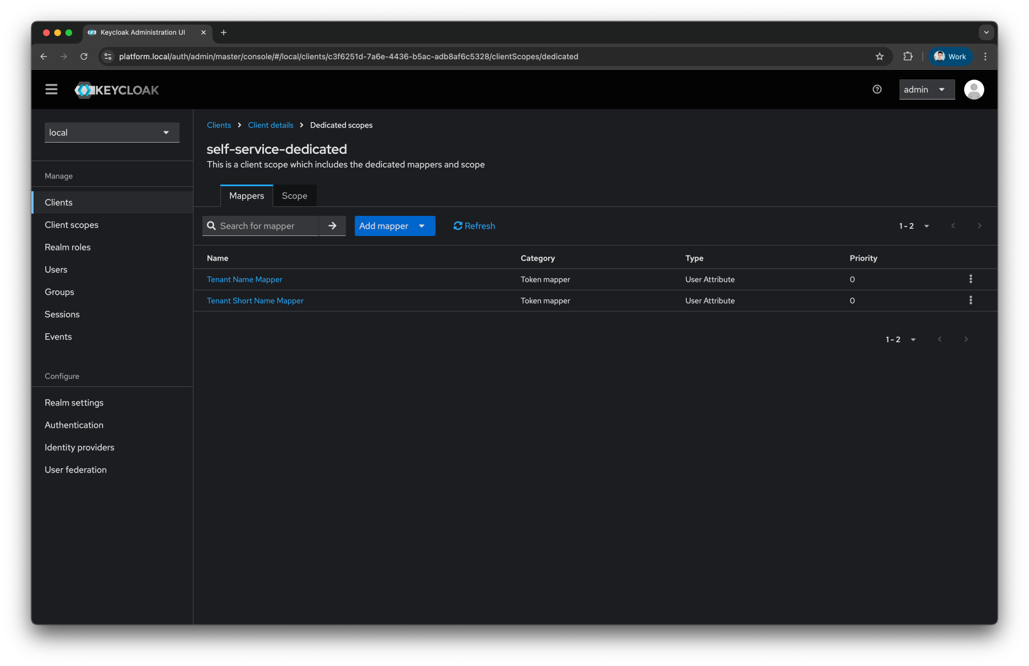Open the kebab menu for Tenant Name Mapper
Image resolution: width=1029 pixels, height=666 pixels.
pyautogui.click(x=971, y=278)
